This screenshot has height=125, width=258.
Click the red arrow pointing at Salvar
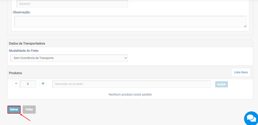(25, 117)
